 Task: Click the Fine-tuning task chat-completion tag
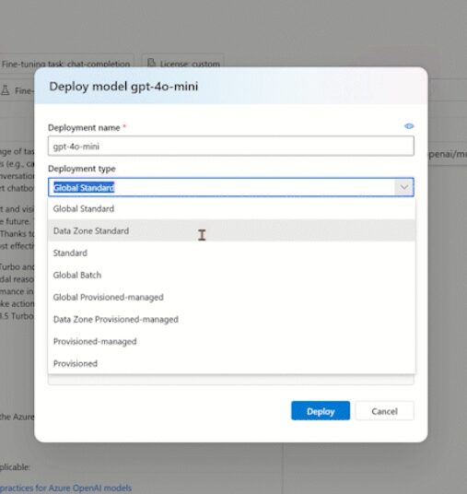(x=65, y=64)
